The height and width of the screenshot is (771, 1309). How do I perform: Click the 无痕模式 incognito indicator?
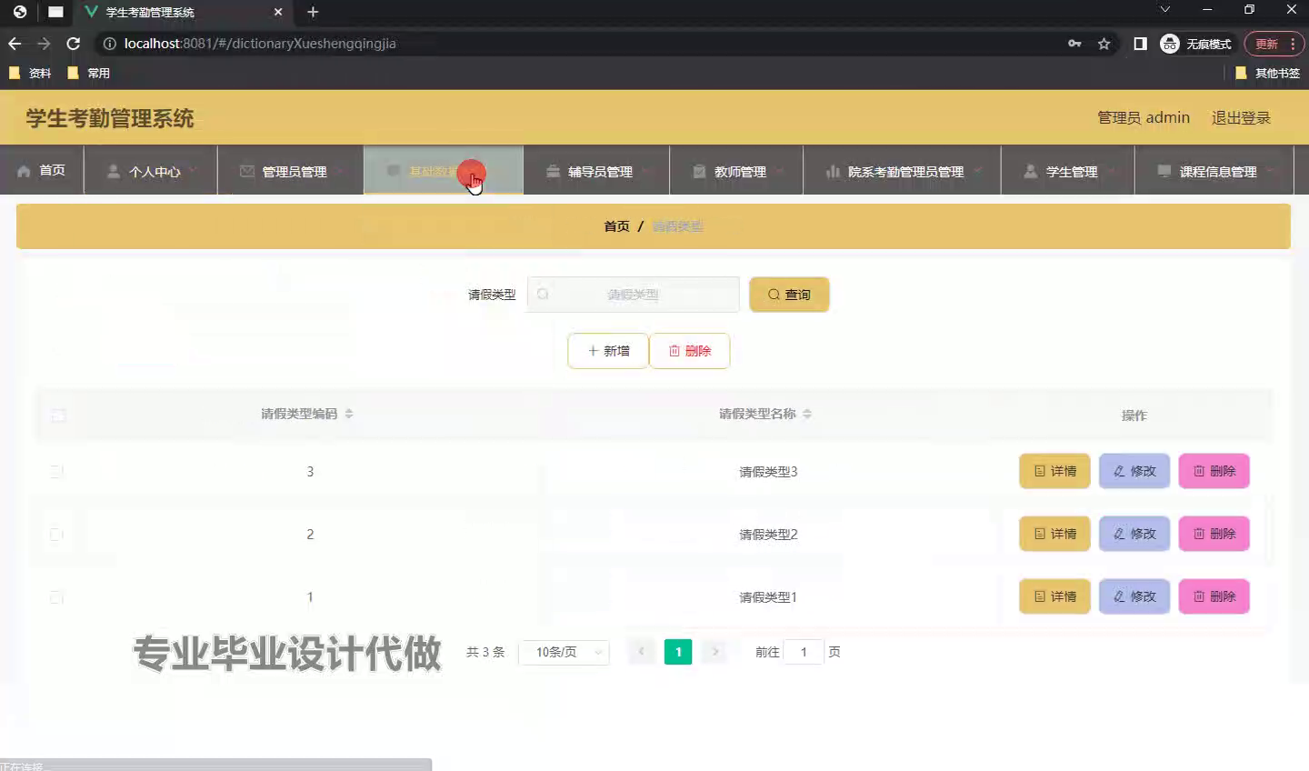[x=1196, y=44]
